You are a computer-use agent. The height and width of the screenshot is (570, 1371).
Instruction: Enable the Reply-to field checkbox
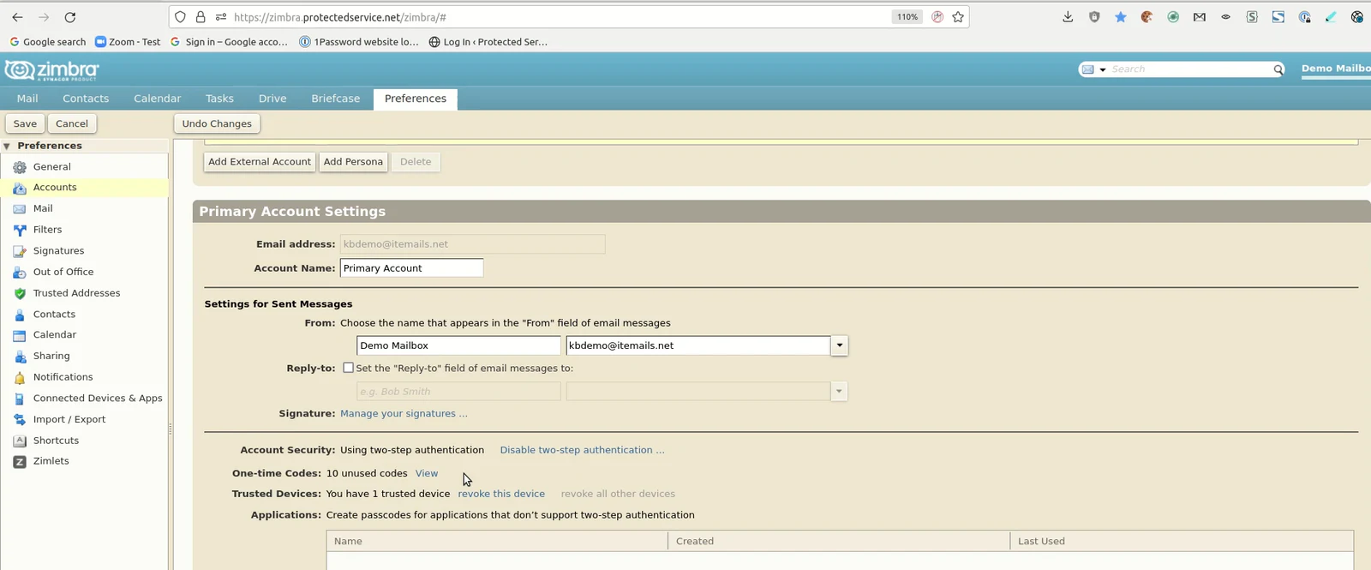(x=348, y=368)
